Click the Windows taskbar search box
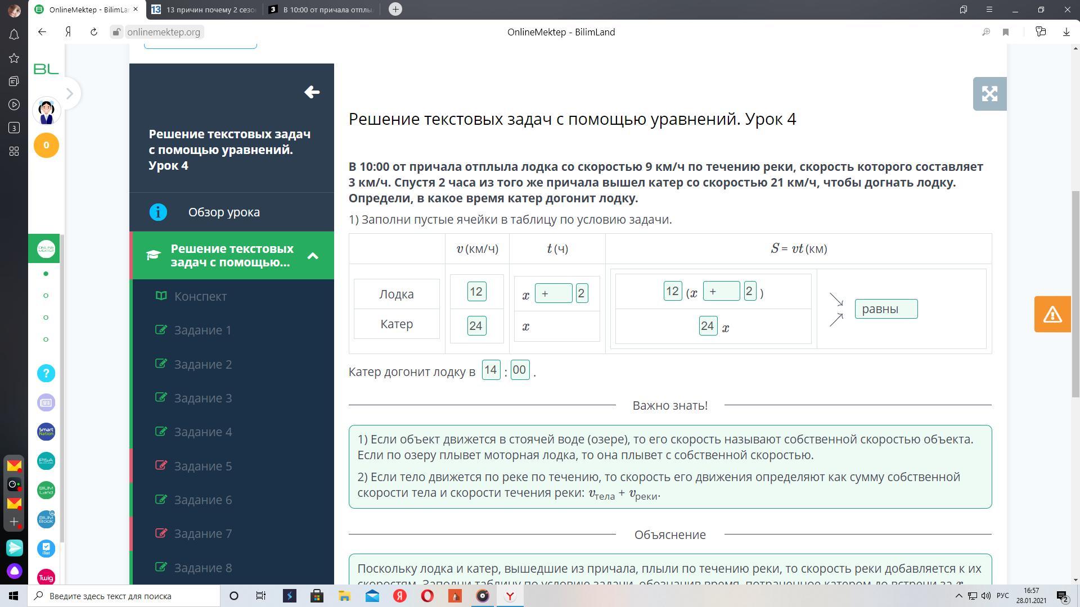 point(124,596)
